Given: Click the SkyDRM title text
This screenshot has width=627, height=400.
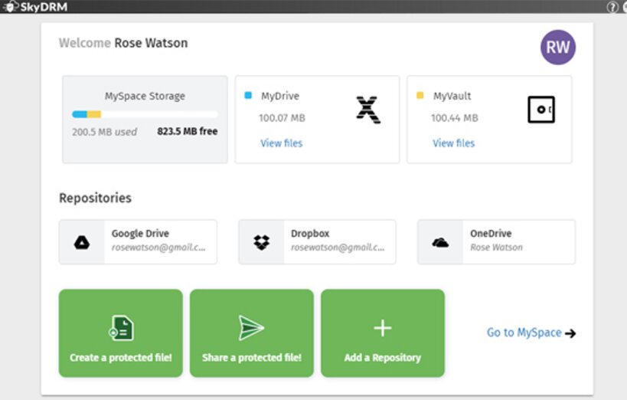Looking at the screenshot, I should click(44, 7).
